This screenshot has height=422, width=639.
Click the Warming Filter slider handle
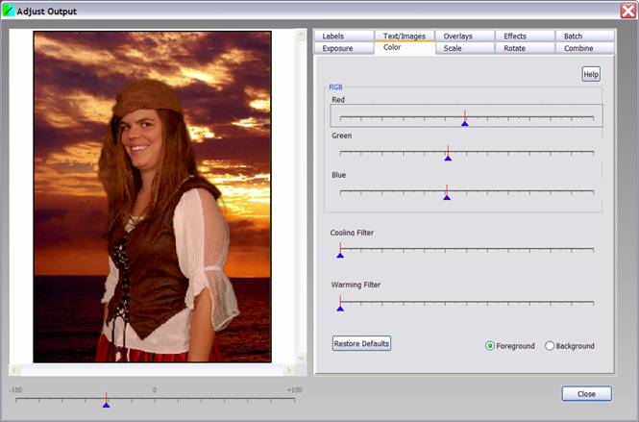(340, 309)
